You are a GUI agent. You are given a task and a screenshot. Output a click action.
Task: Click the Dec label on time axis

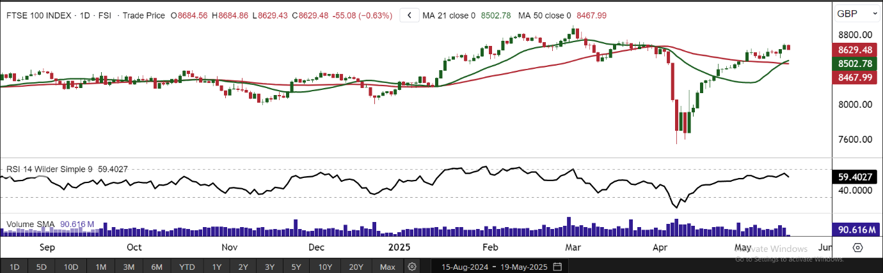point(316,247)
